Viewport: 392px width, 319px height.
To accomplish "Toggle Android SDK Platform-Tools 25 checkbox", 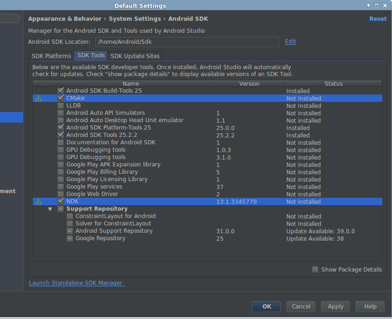I will pyautogui.click(x=61, y=127).
